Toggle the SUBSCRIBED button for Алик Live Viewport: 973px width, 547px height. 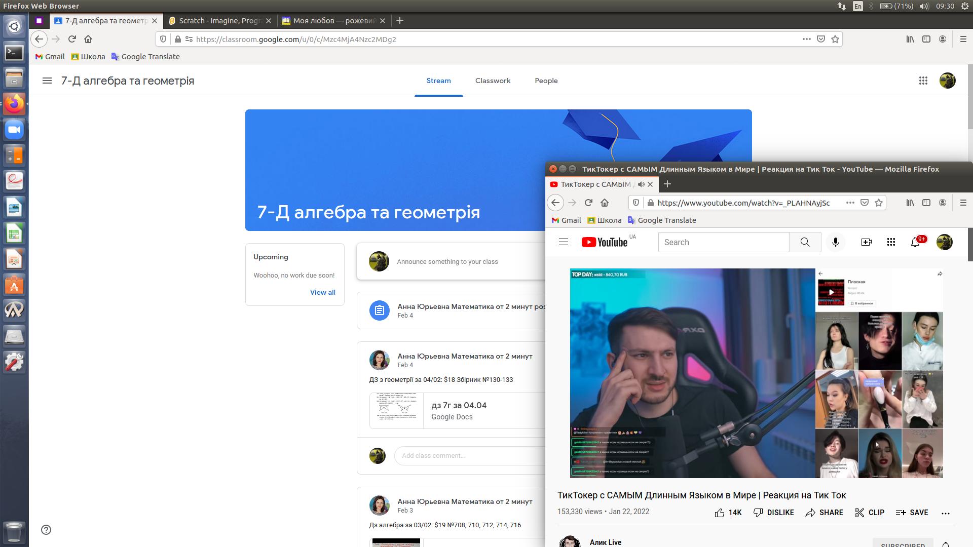tap(903, 544)
